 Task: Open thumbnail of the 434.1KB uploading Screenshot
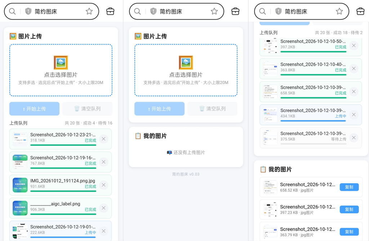pos(270,115)
